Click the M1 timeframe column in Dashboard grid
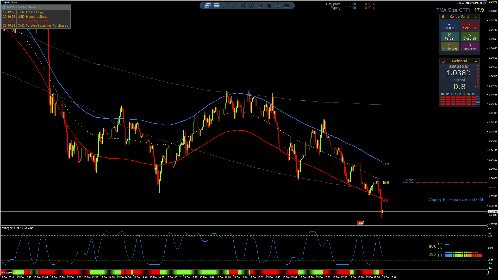This screenshot has height=280, width=498. [x=442, y=99]
